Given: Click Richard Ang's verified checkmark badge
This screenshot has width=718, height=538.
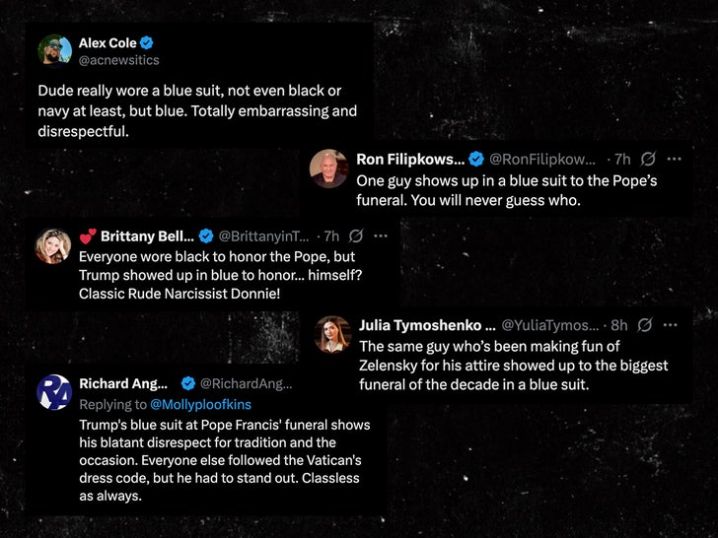Looking at the screenshot, I should (187, 383).
